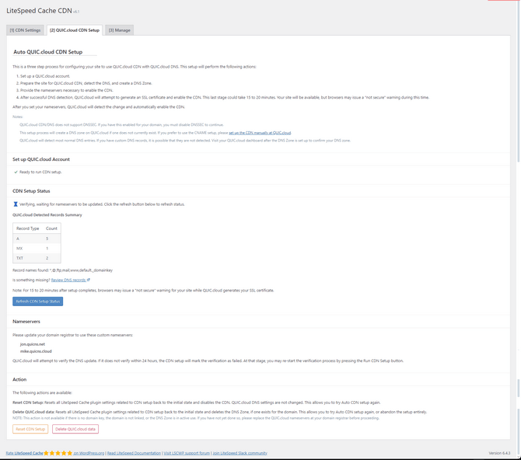Switch to the [2] QUIC.cloud CDN Setup tab

pos(74,30)
